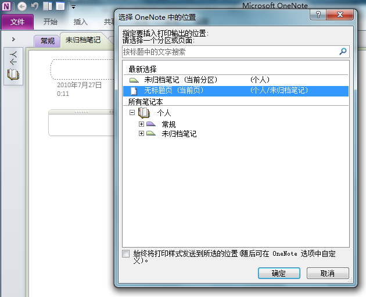Click the Undo icon in quick access toolbar
Viewport: 366px width, 297px height.
click(x=34, y=7)
